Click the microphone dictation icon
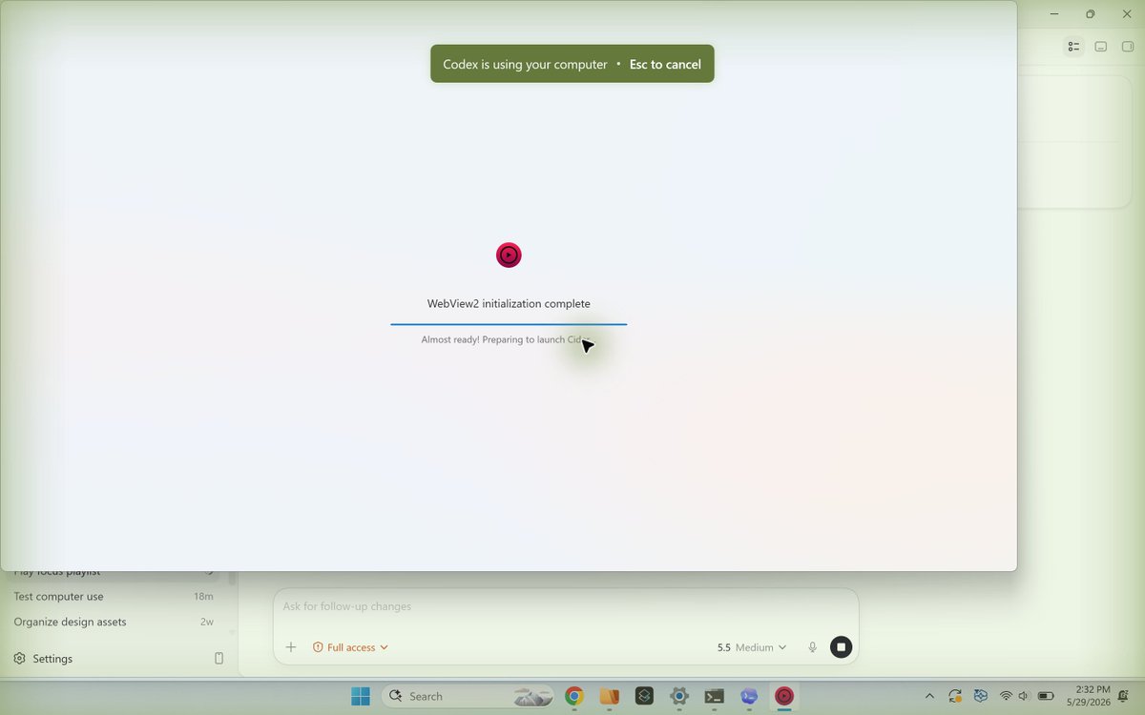This screenshot has height=715, width=1145. [x=813, y=647]
